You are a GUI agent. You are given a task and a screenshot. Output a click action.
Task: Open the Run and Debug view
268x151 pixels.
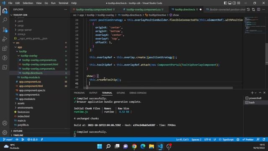pos(5,39)
